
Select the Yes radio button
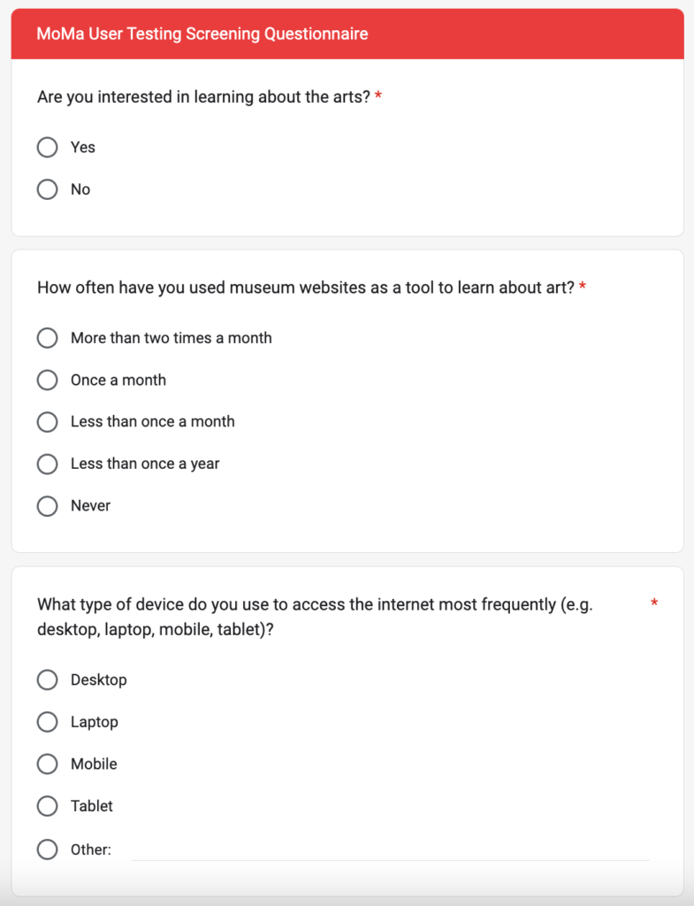(48, 148)
